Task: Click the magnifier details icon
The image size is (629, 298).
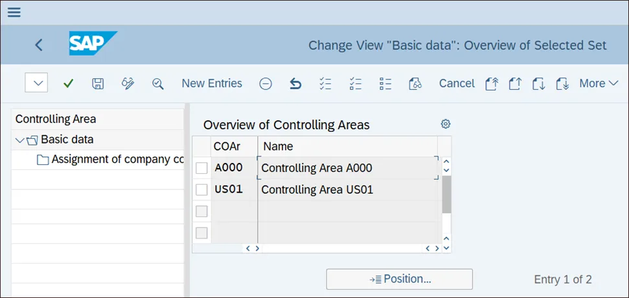Action: [157, 83]
